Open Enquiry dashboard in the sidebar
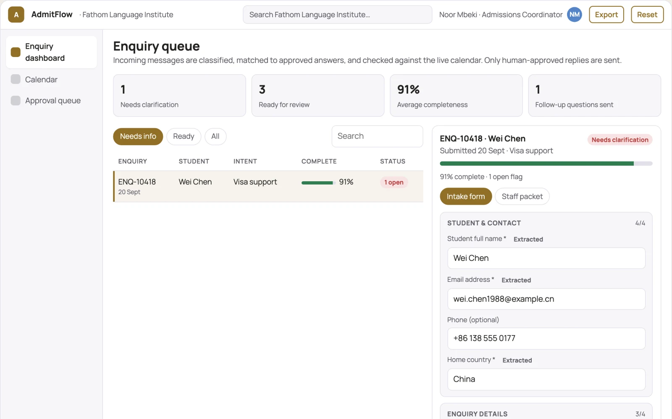The image size is (672, 419). point(51,52)
